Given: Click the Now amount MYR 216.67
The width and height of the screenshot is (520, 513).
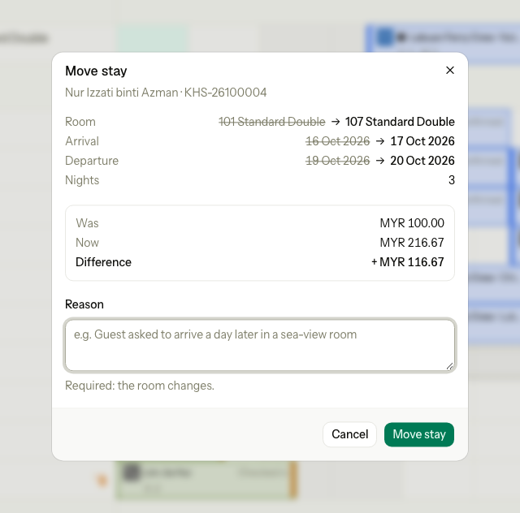Looking at the screenshot, I should coord(412,243).
